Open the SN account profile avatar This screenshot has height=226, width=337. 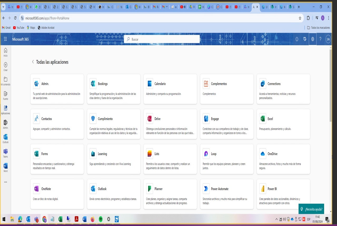[328, 39]
